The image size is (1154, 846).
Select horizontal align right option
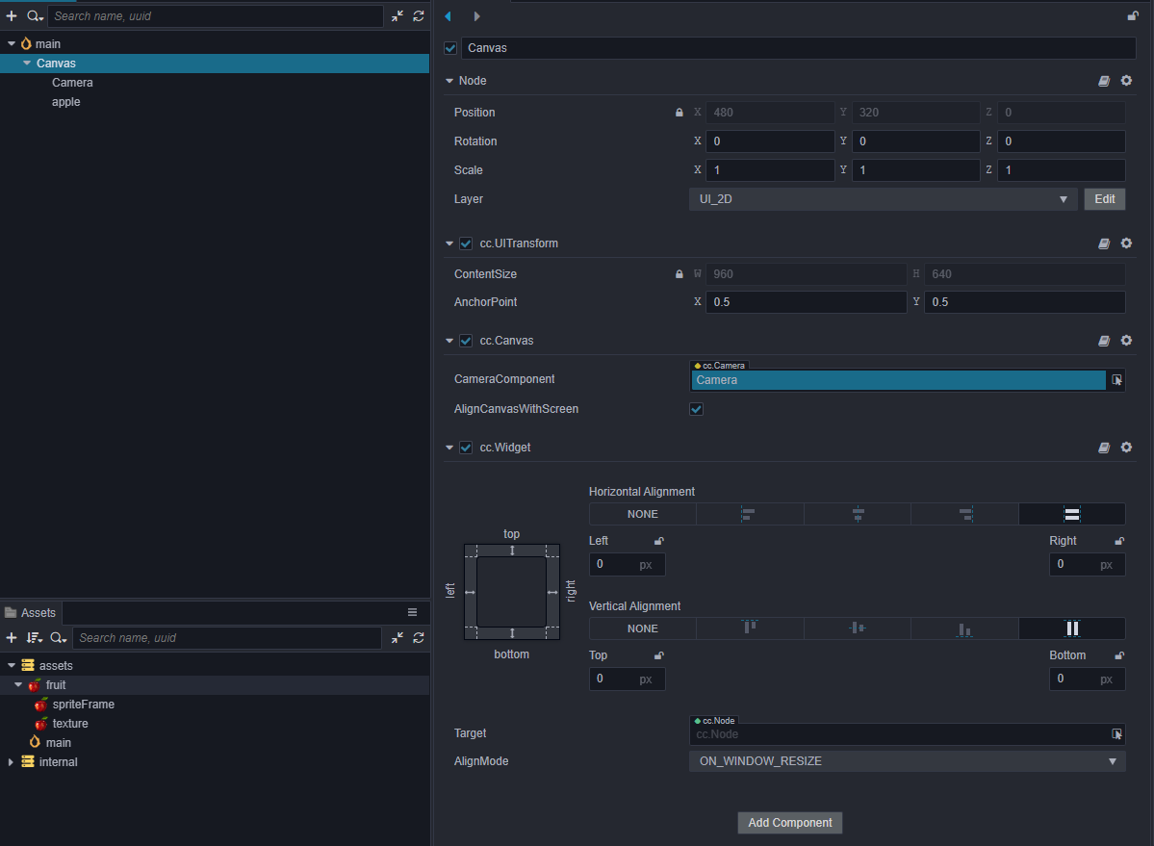click(964, 514)
